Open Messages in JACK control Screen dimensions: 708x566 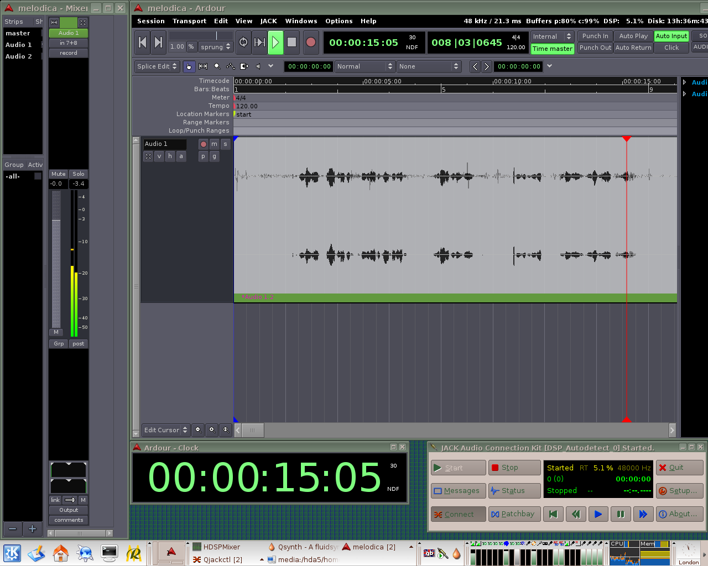(458, 491)
